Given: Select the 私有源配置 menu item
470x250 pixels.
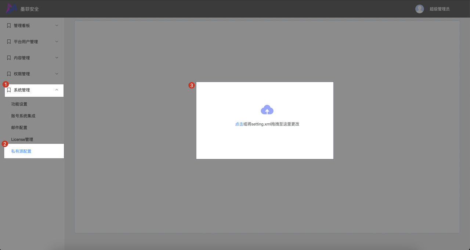Looking at the screenshot, I should point(21,151).
